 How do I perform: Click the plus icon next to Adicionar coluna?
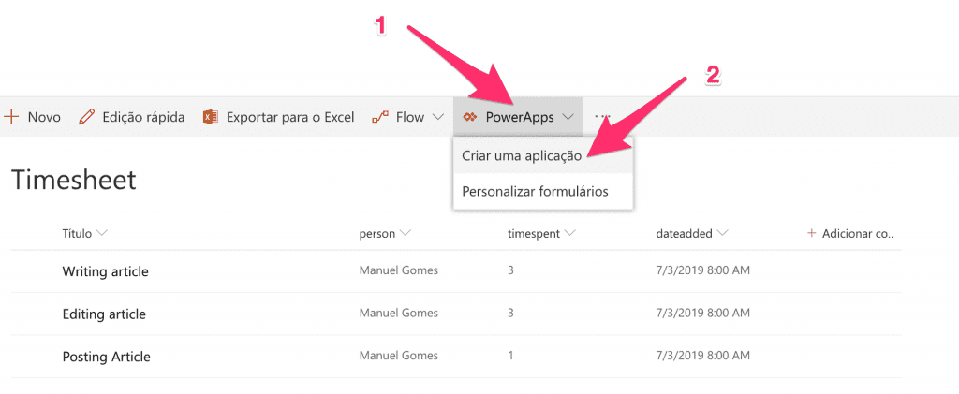(x=812, y=233)
